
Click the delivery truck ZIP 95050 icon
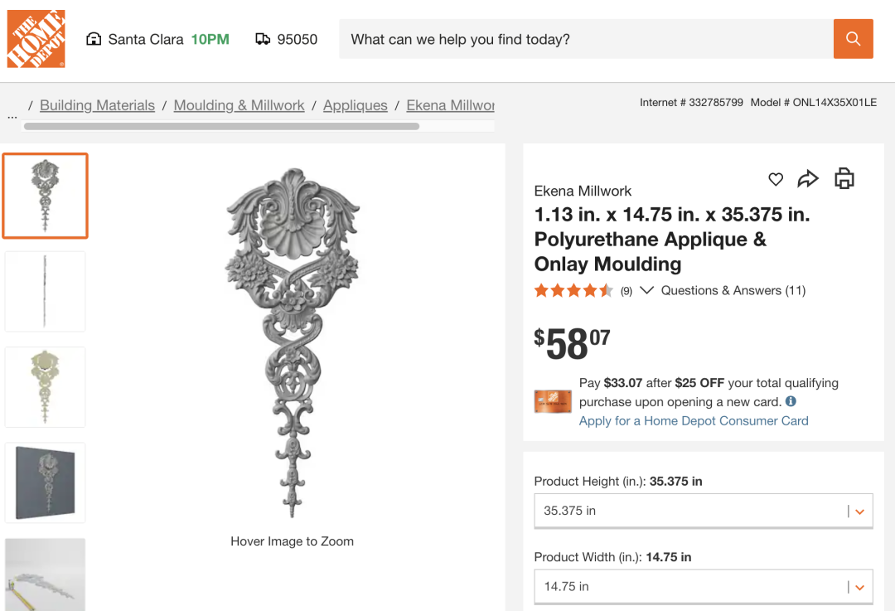(263, 39)
